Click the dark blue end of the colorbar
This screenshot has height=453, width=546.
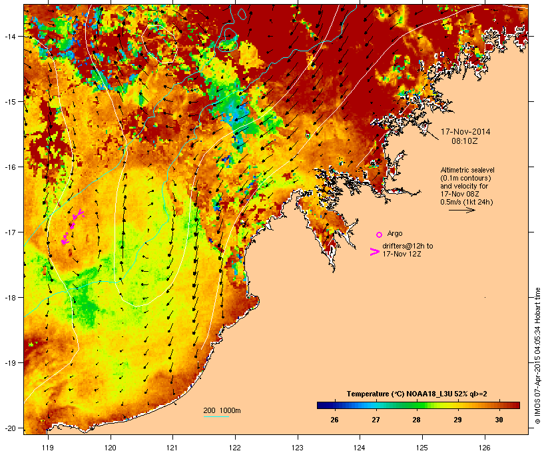(x=321, y=405)
